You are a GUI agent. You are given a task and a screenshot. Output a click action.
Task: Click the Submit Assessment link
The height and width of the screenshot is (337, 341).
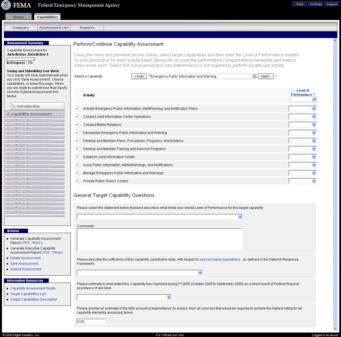(x=26, y=269)
